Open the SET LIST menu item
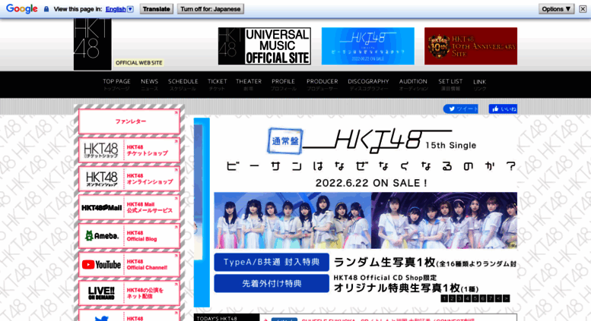 click(450, 84)
